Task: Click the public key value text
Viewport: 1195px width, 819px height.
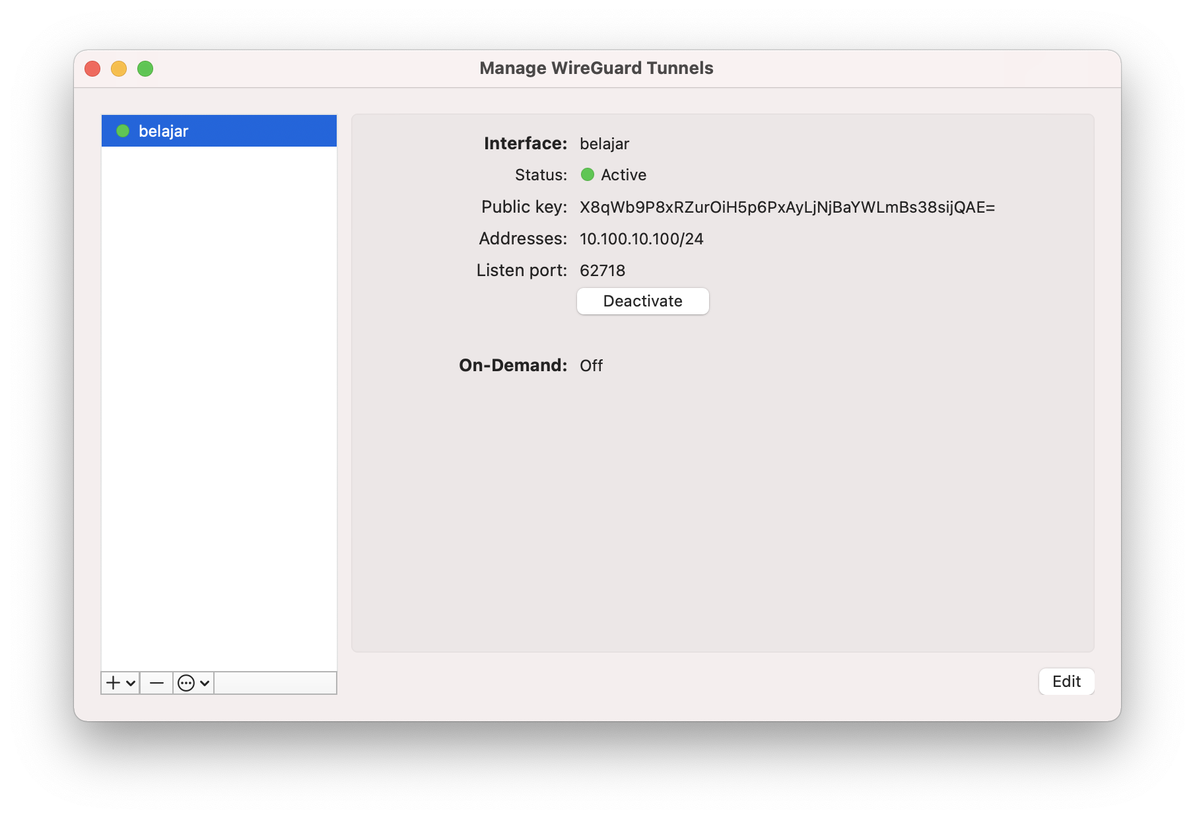Action: [787, 207]
